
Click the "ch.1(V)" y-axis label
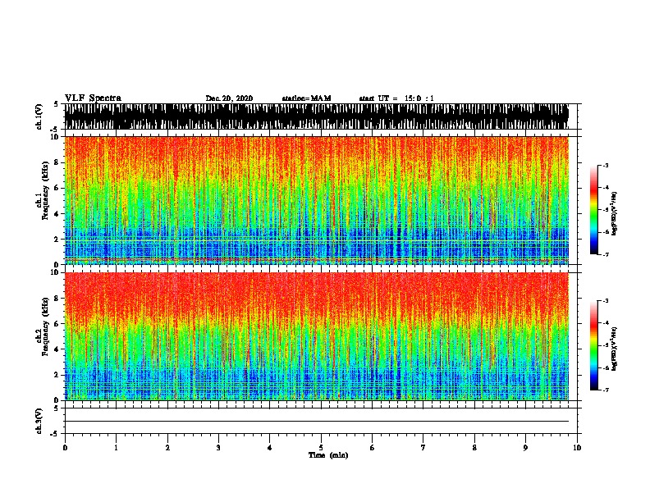click(39, 116)
